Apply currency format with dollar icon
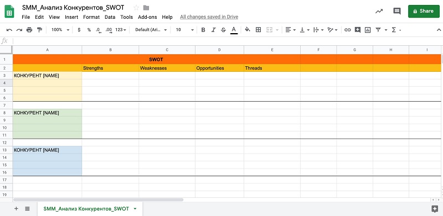The height and width of the screenshot is (216, 443). click(79, 30)
